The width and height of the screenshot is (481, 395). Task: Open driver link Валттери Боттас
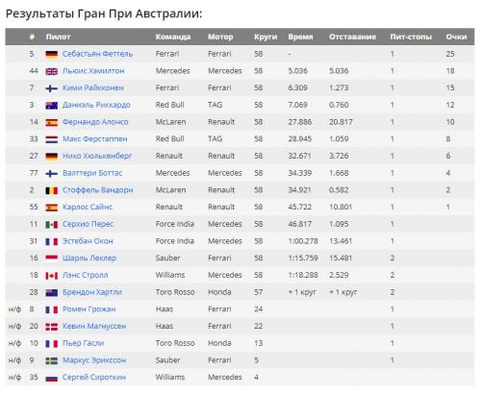(x=92, y=173)
